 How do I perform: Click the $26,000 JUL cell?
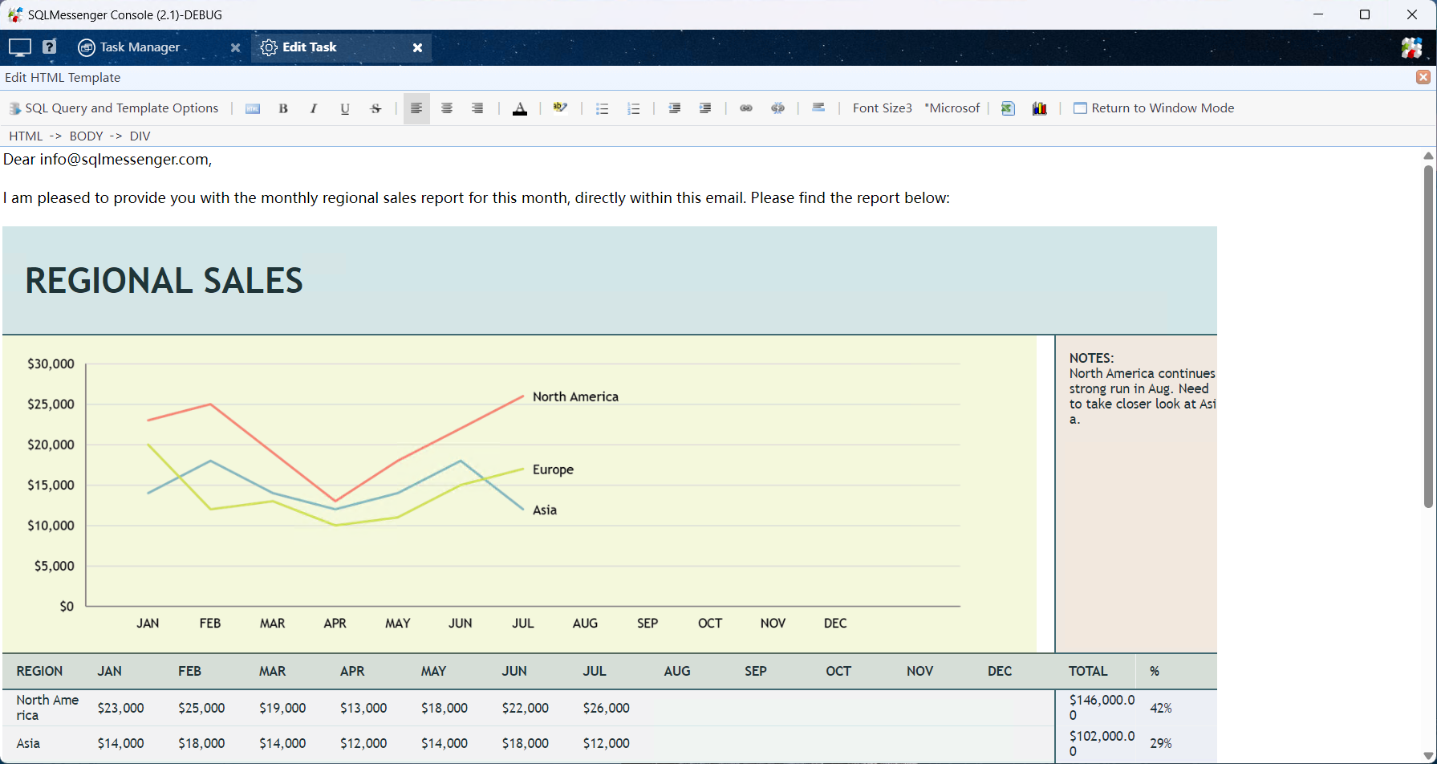point(606,708)
